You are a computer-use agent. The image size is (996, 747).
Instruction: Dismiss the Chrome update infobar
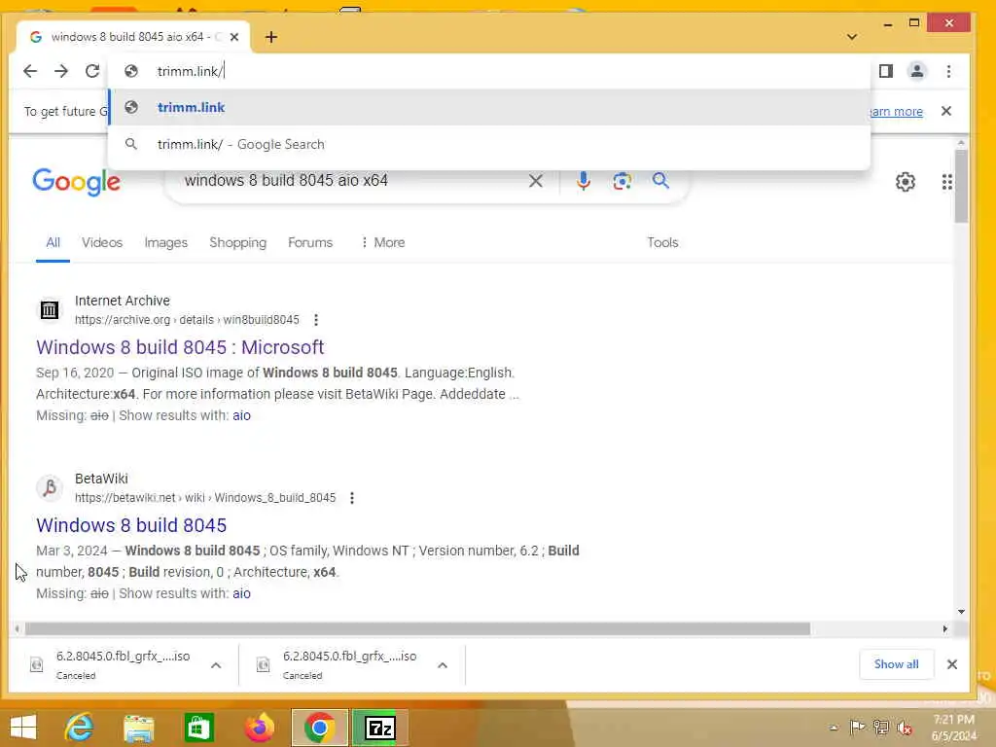945,111
